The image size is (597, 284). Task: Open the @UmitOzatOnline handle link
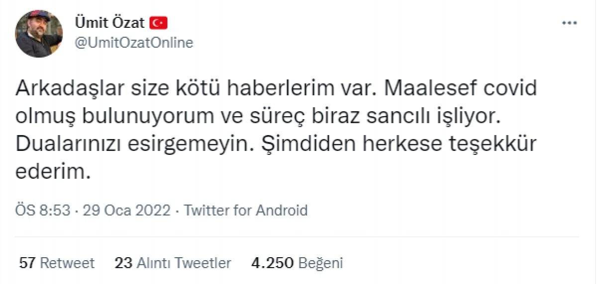[133, 43]
